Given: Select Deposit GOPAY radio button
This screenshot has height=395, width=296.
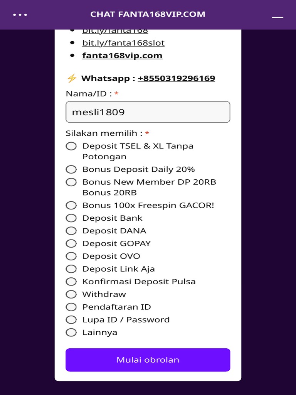Looking at the screenshot, I should click(x=71, y=243).
